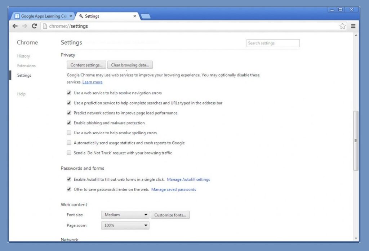This screenshot has height=251, width=369.
Task: Click the Web content heading
Action: coord(74,205)
